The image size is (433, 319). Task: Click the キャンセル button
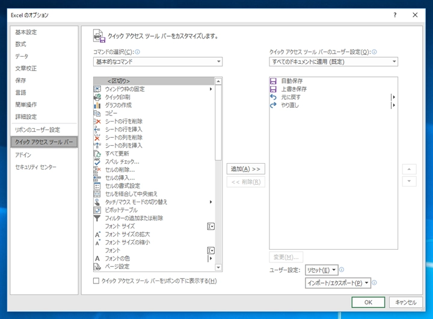(x=406, y=302)
